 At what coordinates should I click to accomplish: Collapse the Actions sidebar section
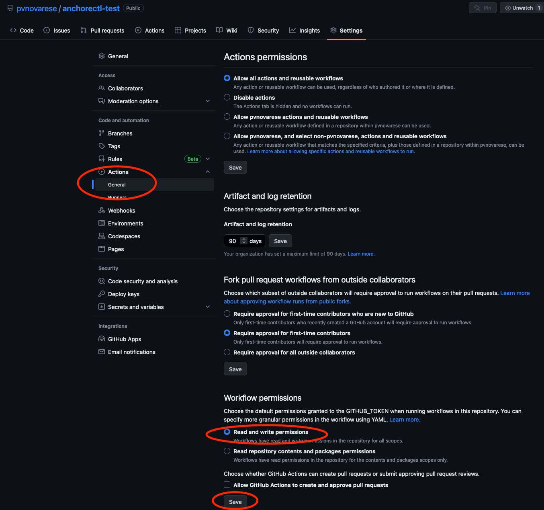[x=208, y=172]
